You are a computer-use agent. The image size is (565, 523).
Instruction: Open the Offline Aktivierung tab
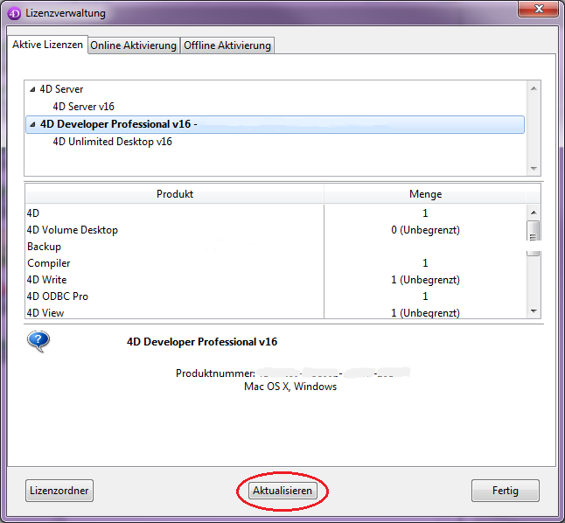click(x=227, y=45)
